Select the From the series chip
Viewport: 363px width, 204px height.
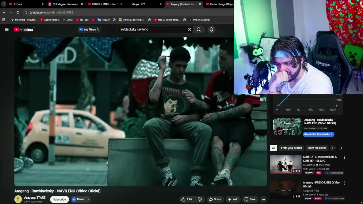tap(317, 148)
